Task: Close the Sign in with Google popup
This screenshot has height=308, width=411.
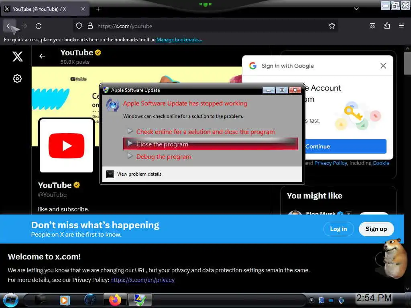Action: tap(383, 66)
